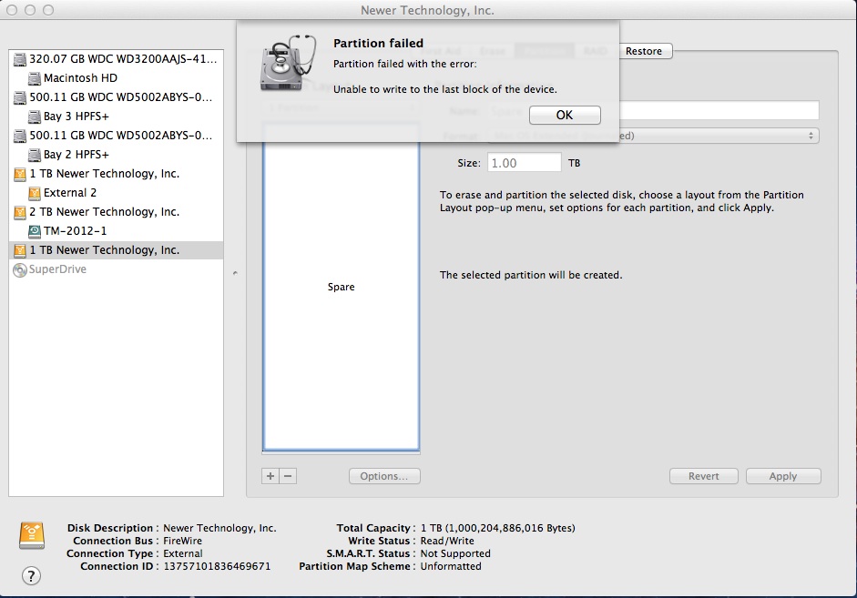
Task: Click the S.M.A.R.T. Status Not Supported text
Action: tap(455, 553)
